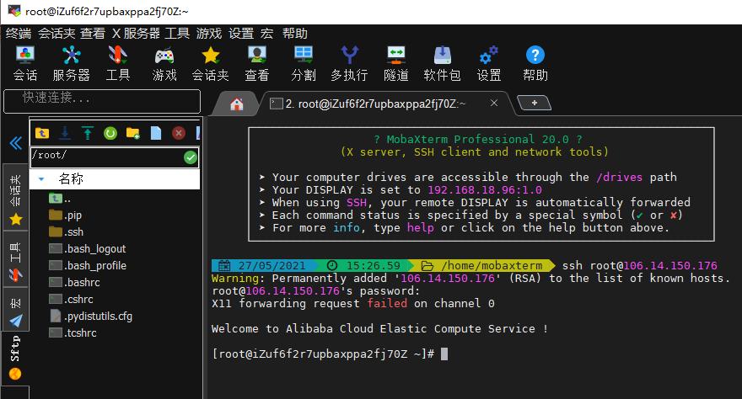
Task: Switch to the 会话夹 vertical sidebar tab
Action: tap(16, 199)
